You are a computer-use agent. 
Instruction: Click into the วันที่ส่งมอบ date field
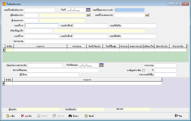click(x=89, y=65)
